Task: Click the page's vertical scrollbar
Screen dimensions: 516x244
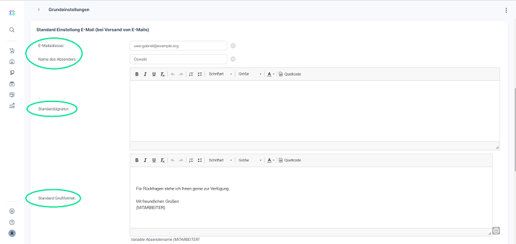Action: click(514, 129)
